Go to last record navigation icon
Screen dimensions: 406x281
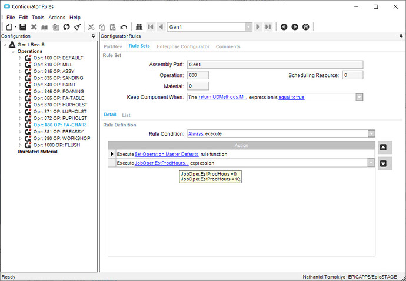point(268,27)
